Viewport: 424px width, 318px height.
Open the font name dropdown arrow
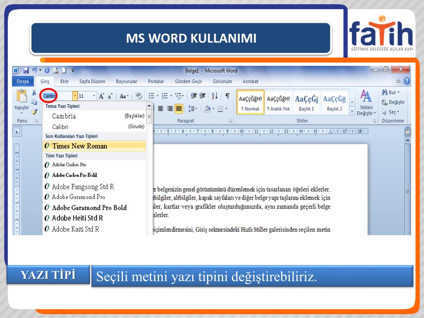coord(75,96)
